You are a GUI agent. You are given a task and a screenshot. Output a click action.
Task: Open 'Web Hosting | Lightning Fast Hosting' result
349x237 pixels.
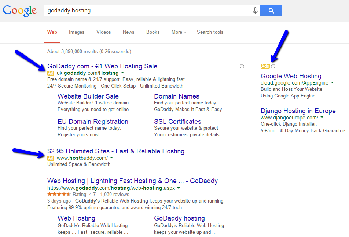click(132, 181)
